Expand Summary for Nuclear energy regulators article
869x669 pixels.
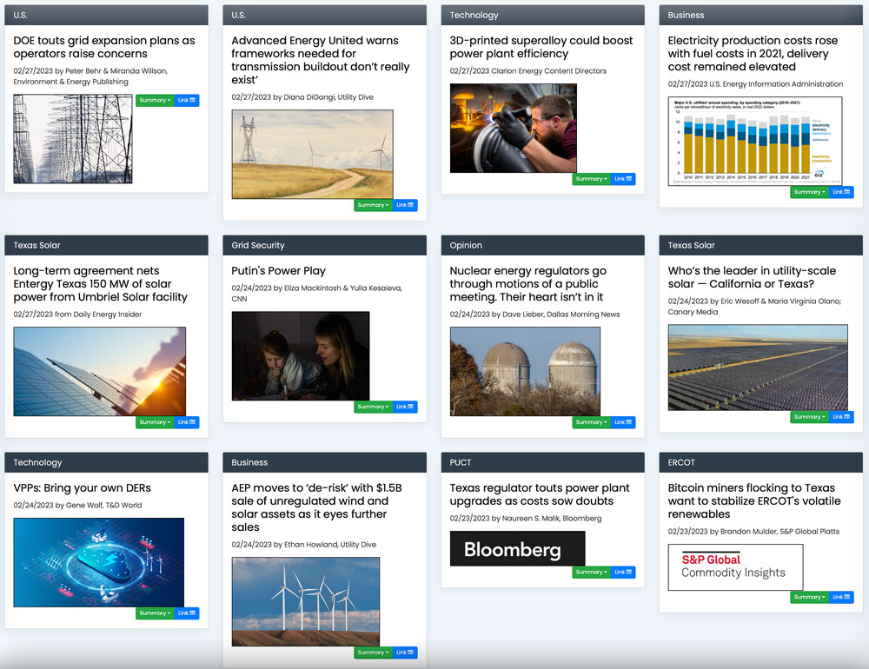tap(592, 422)
